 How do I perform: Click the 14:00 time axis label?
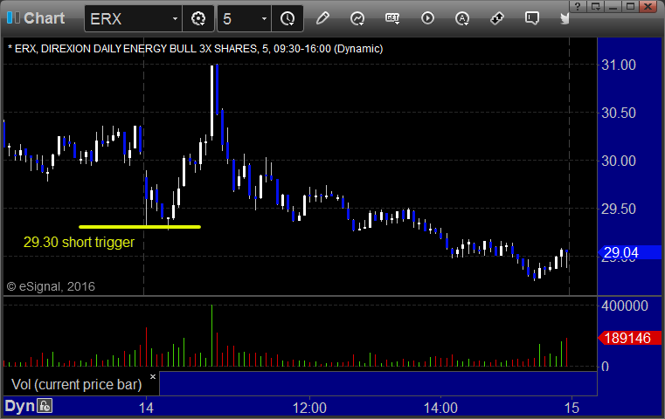pos(440,408)
